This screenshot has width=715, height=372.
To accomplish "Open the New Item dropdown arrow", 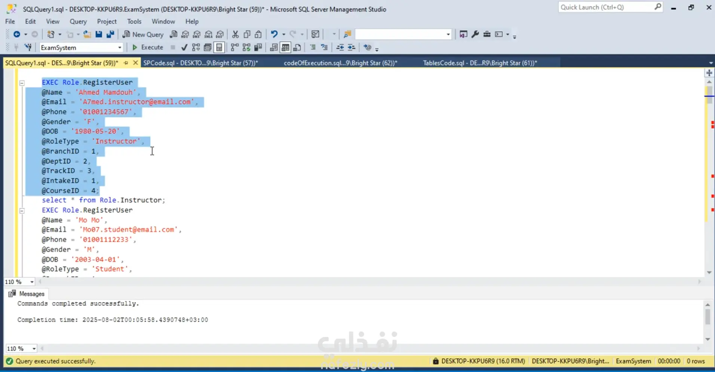I will point(60,34).
